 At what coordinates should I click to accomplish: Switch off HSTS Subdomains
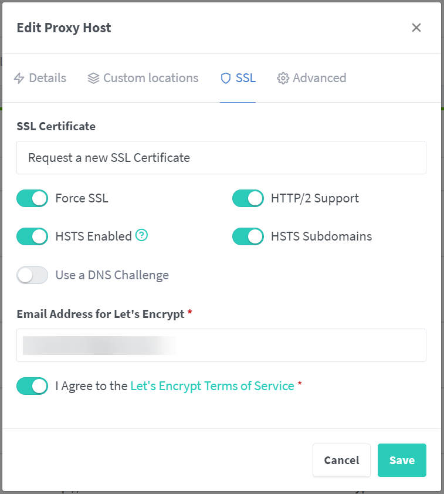(248, 236)
